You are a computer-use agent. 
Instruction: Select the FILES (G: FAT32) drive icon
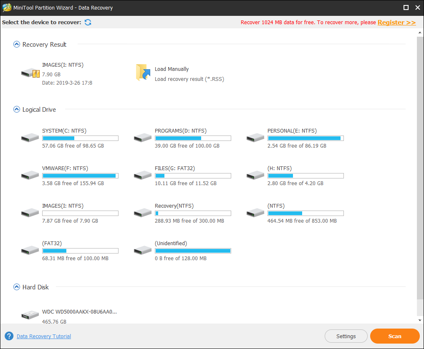(143, 175)
